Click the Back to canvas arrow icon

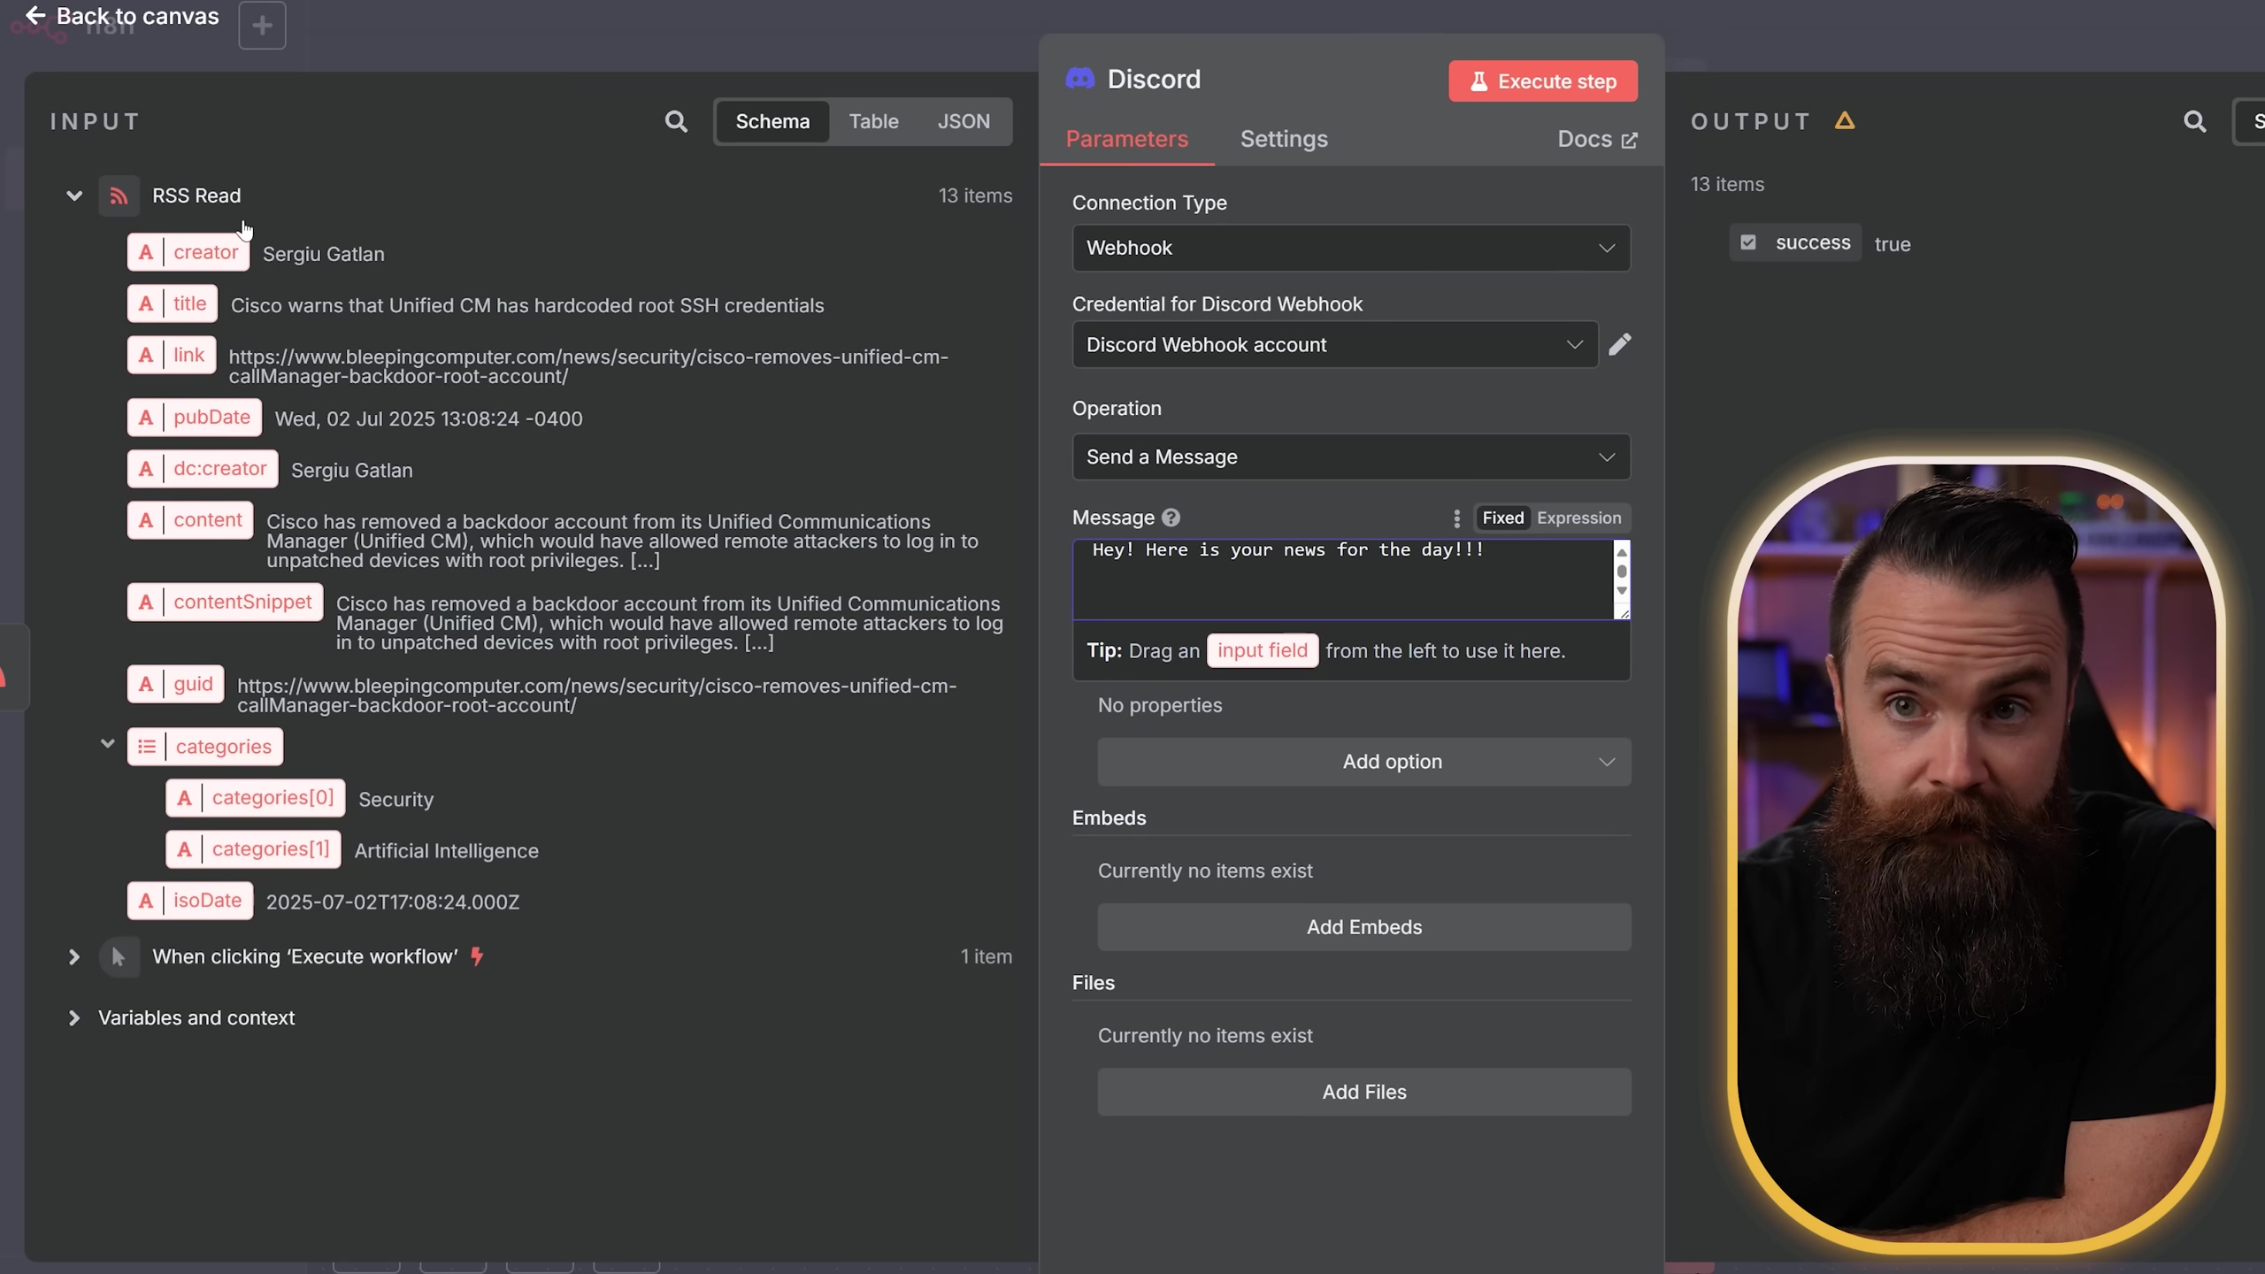click(35, 15)
